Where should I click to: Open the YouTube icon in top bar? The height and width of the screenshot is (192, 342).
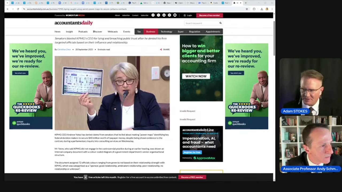tap(175, 15)
